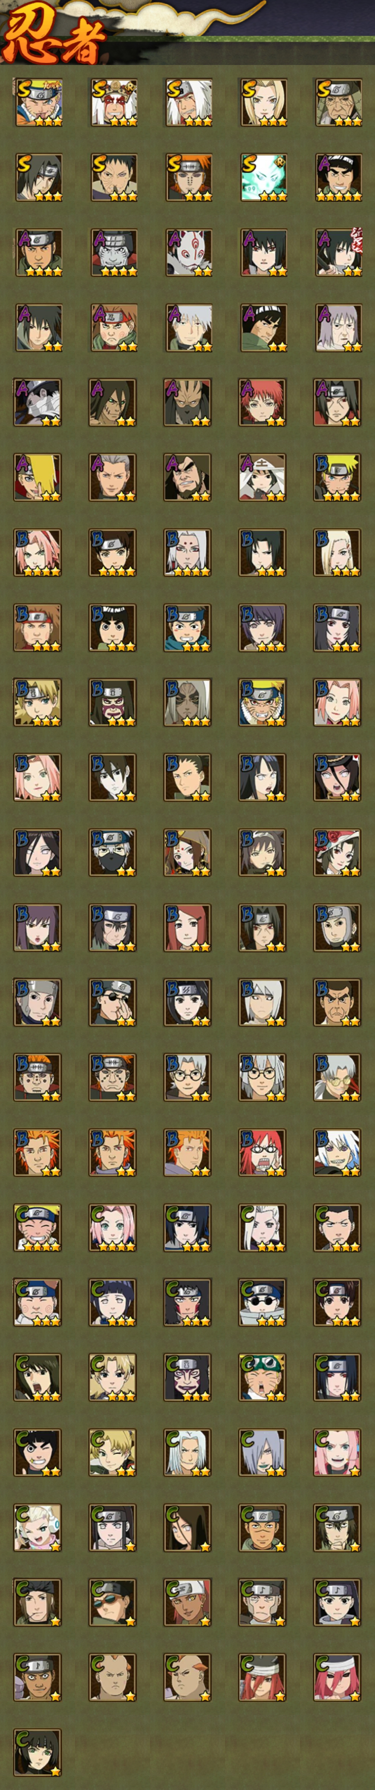Viewport: 375px width, 1790px height.
Task: Select B-rank masked Kakashi portrait
Action: click(112, 852)
